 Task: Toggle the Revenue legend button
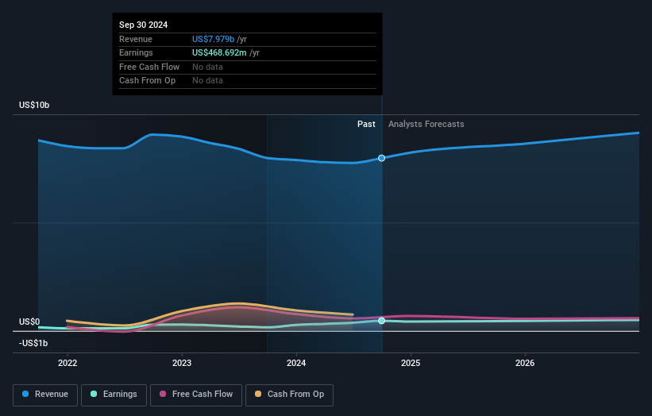pyautogui.click(x=45, y=395)
